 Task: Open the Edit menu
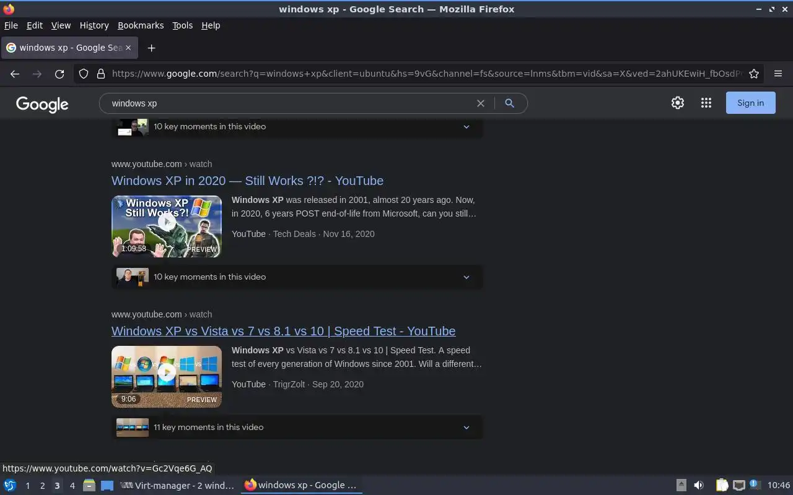(x=35, y=25)
